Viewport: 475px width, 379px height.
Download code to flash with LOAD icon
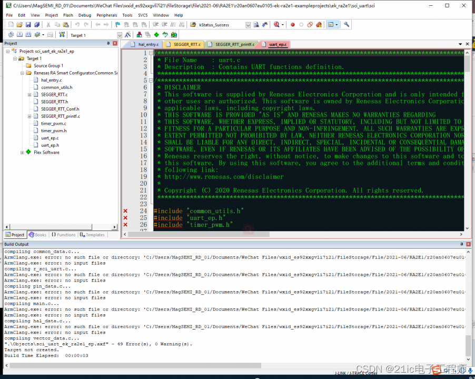(62, 35)
